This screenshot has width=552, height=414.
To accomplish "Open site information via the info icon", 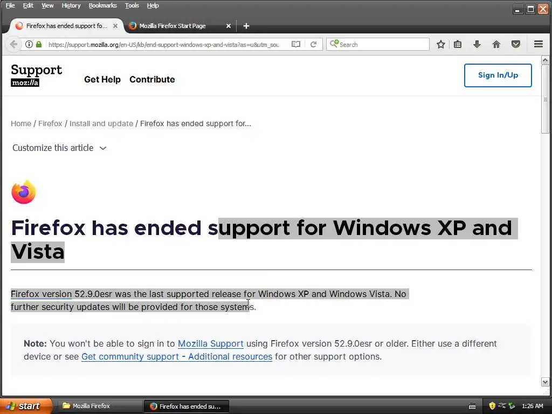I will coord(29,44).
